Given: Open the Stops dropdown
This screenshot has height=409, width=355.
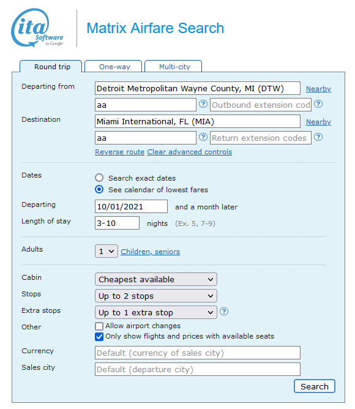Looking at the screenshot, I should (x=156, y=296).
